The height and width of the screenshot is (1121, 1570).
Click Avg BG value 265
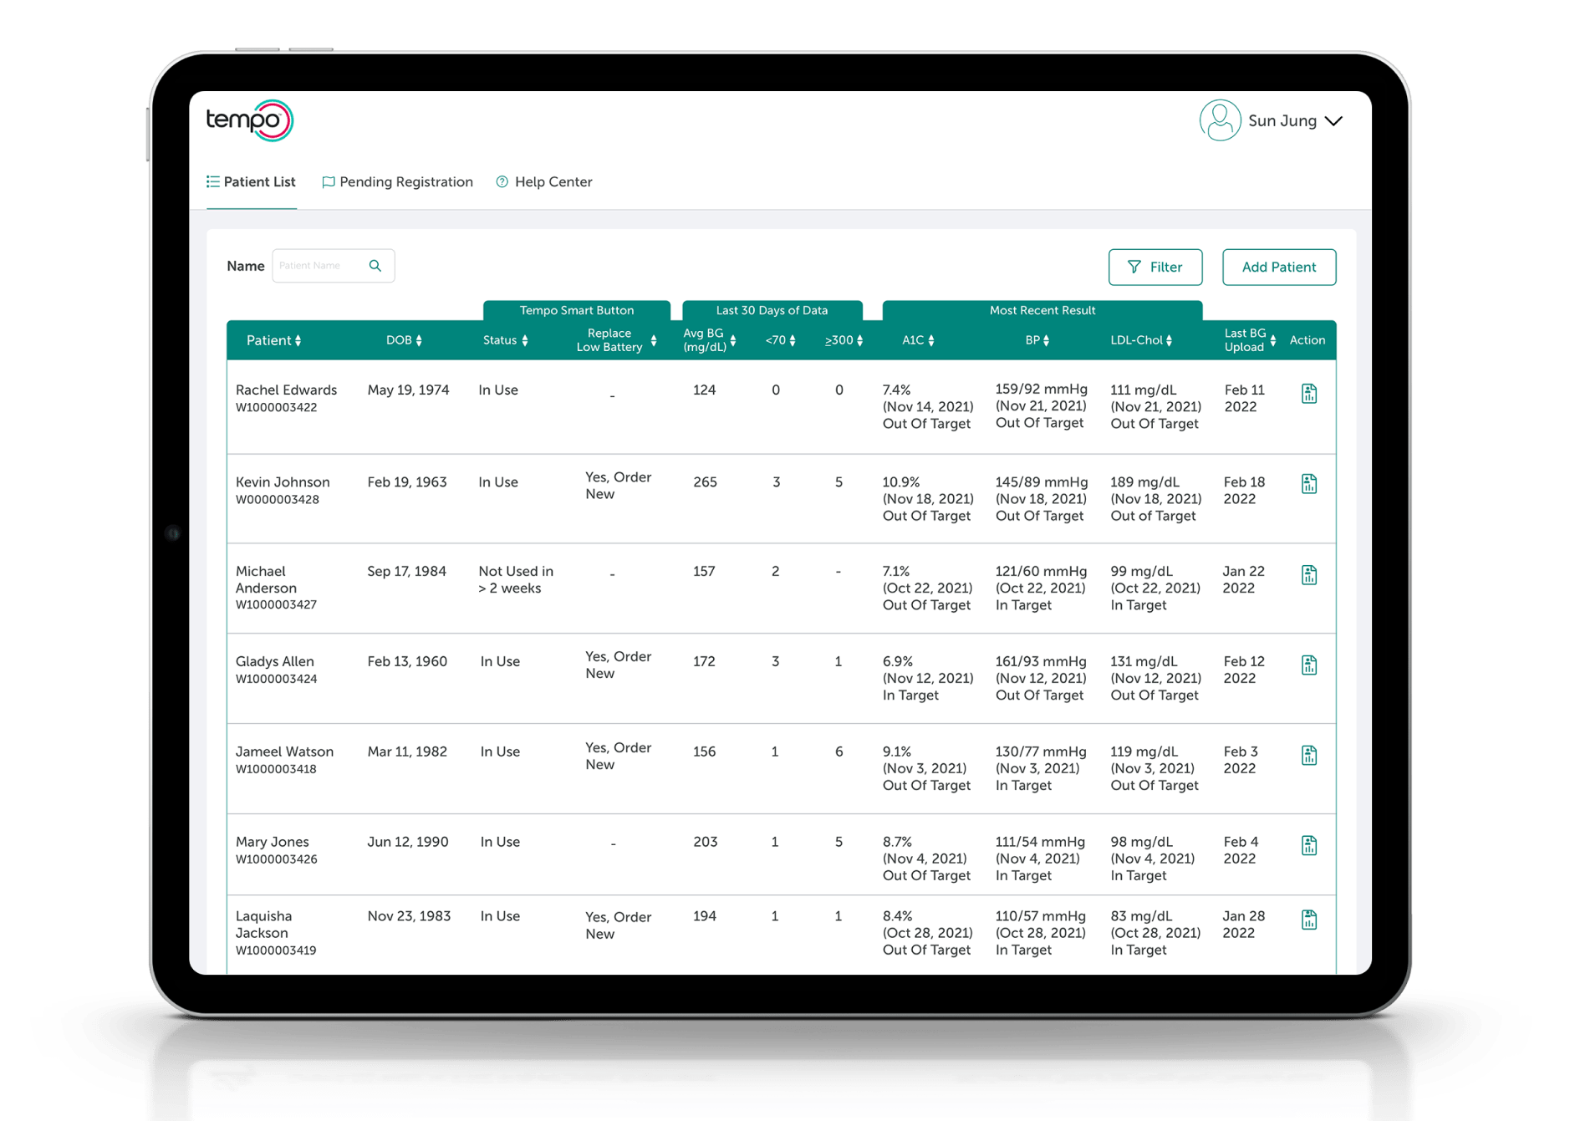705,482
